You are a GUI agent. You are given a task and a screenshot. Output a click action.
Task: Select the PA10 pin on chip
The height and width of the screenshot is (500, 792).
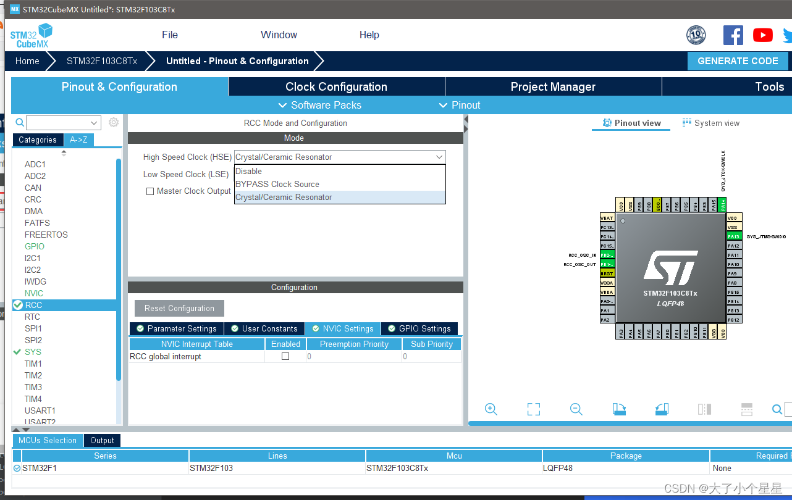(x=734, y=264)
